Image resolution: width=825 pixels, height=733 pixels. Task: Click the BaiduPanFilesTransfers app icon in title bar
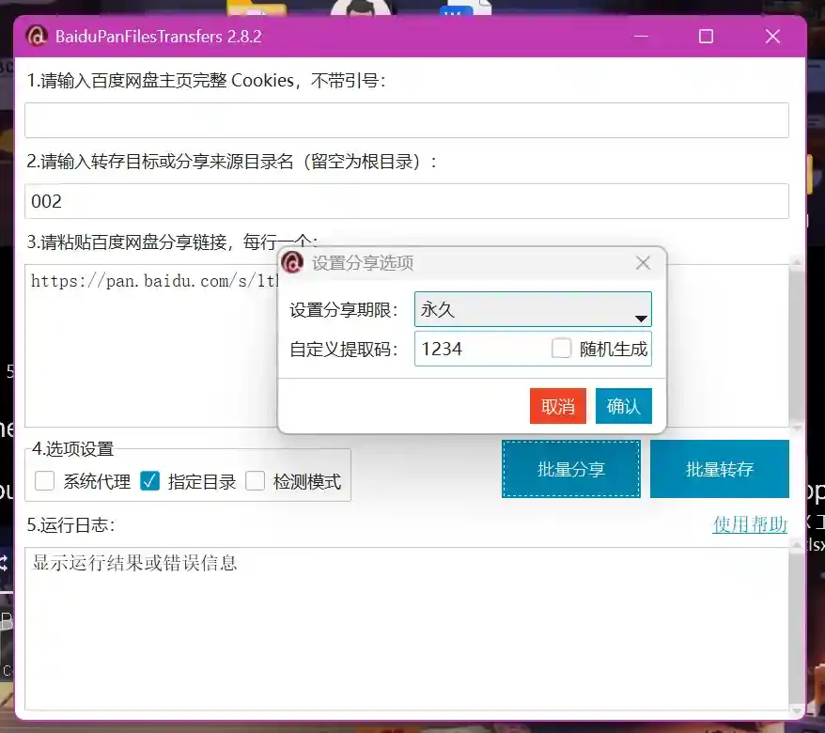point(37,36)
